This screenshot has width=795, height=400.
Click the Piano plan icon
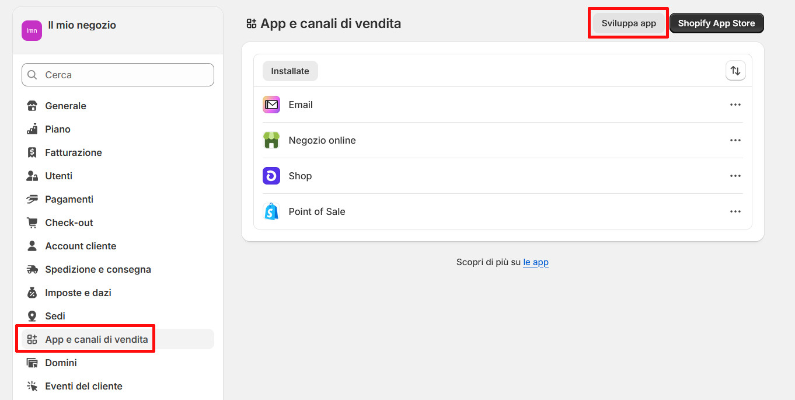(x=32, y=129)
